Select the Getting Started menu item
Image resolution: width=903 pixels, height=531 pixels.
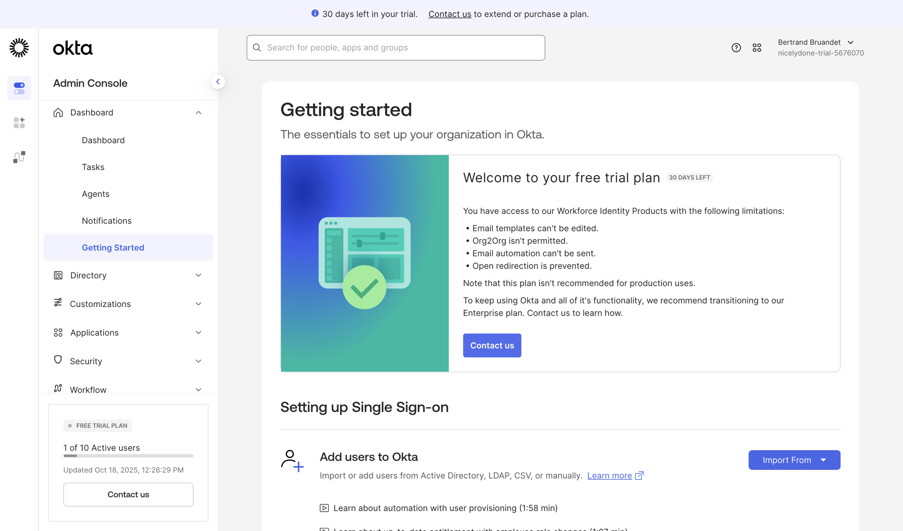point(128,247)
